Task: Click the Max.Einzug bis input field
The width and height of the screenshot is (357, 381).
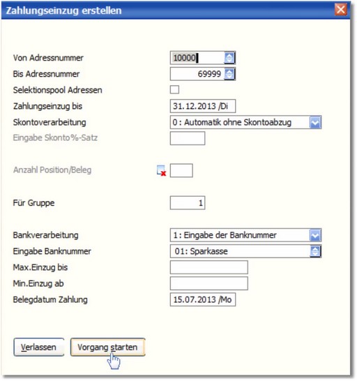Action: (x=209, y=267)
